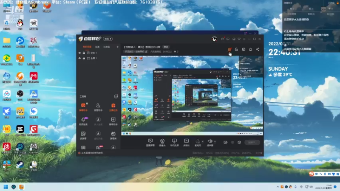Show hidden tray icons chevron
The height and width of the screenshot is (191, 340).
[x=278, y=187]
